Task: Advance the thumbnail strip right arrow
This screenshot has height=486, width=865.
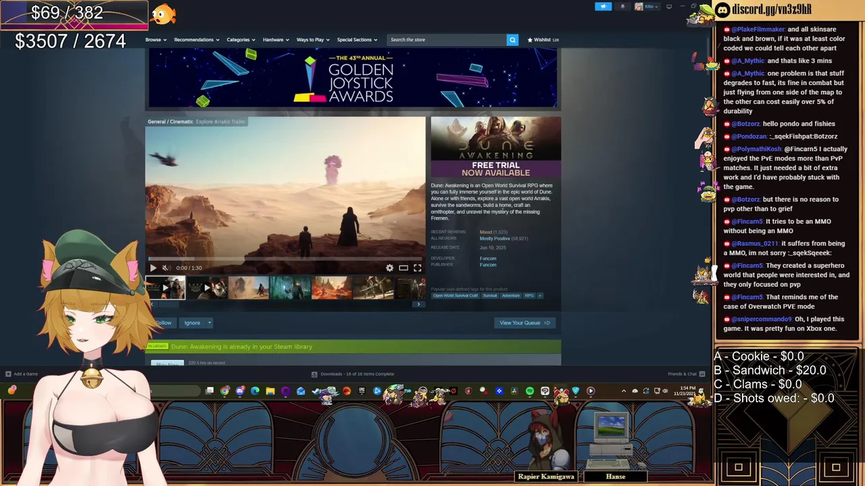Action: coord(418,304)
